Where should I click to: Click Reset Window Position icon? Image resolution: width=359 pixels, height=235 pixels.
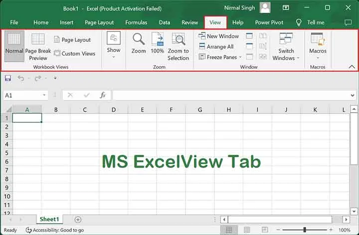click(263, 57)
